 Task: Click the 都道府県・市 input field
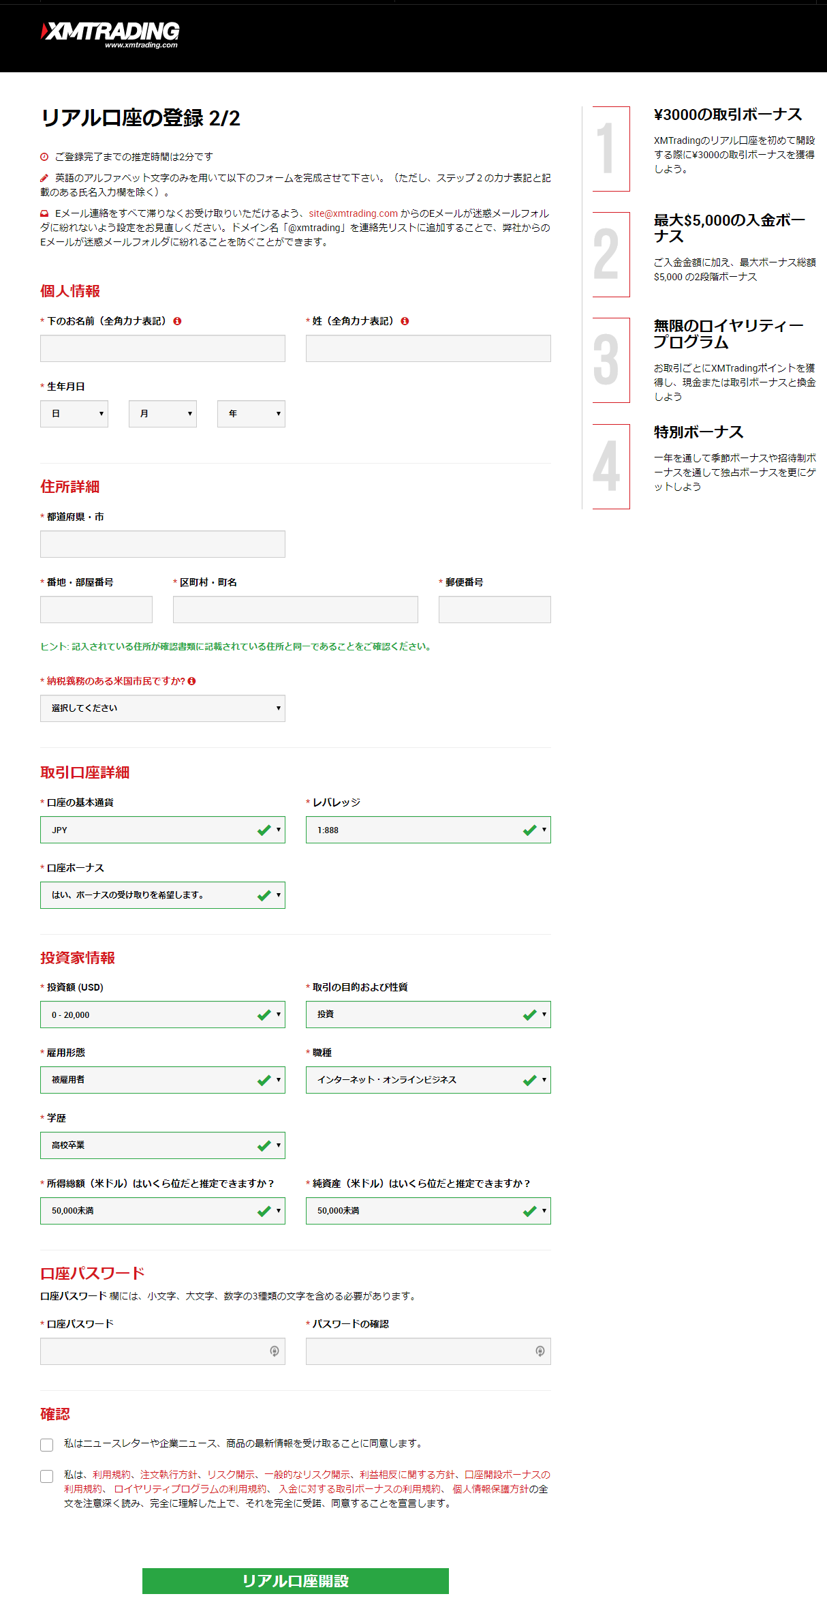(162, 544)
